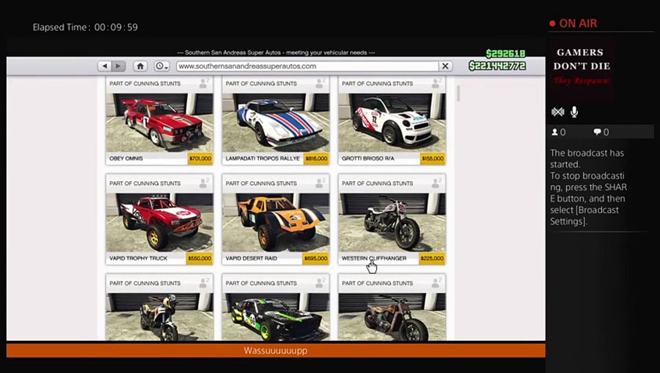Click the Elapsed Time counter
The height and width of the screenshot is (373, 660).
point(85,27)
